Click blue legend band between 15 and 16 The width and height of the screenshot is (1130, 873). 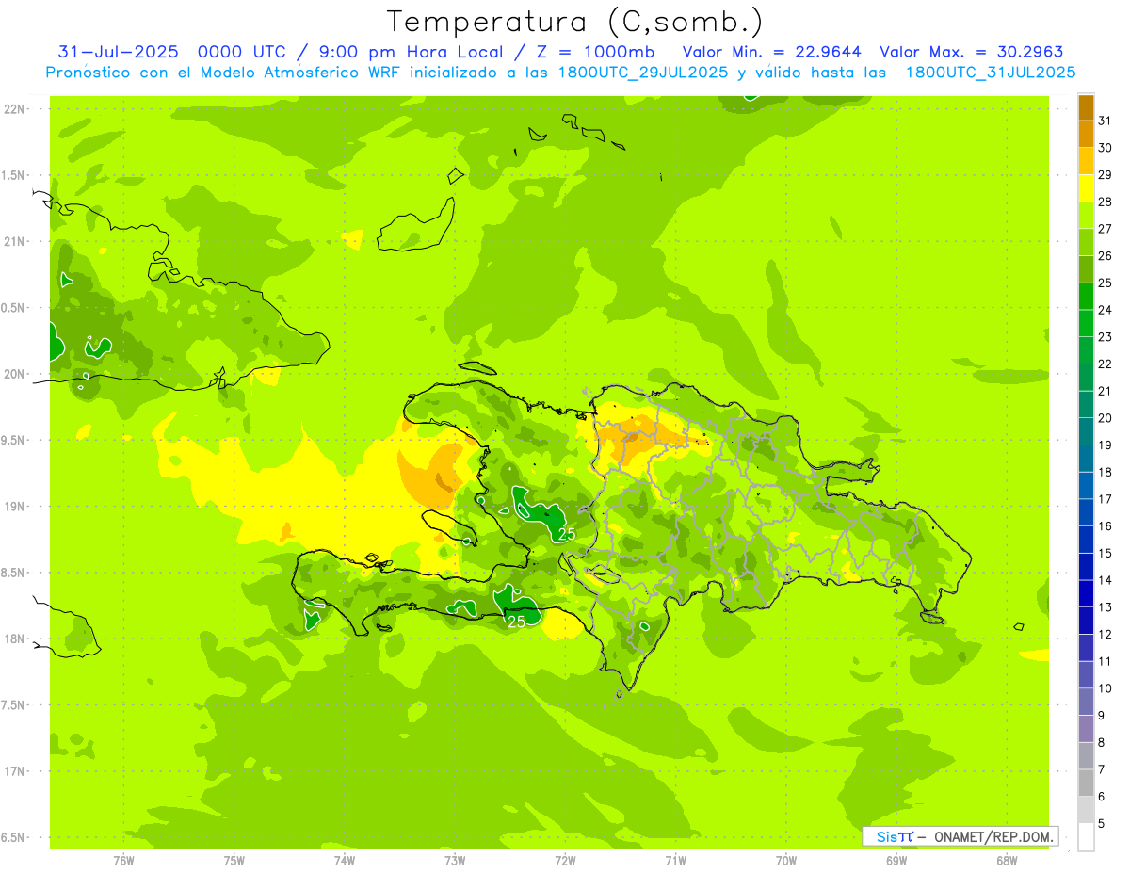click(x=1086, y=541)
